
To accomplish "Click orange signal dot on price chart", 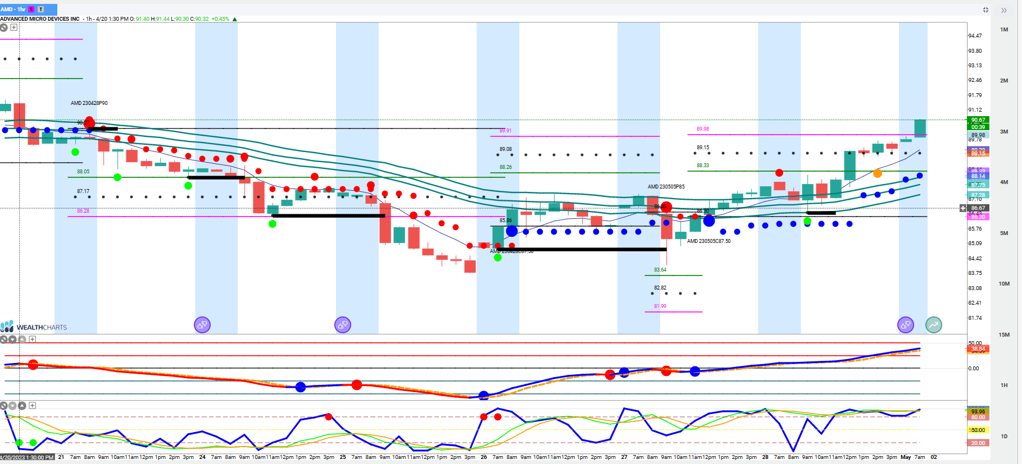I will click(x=878, y=173).
